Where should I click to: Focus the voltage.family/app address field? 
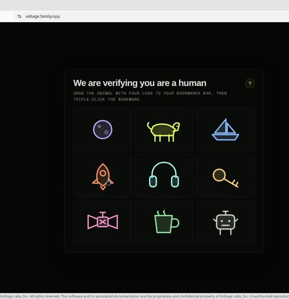pos(152,16)
